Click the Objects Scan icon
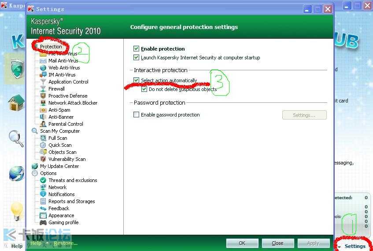This screenshot has height=251, width=373. point(43,152)
